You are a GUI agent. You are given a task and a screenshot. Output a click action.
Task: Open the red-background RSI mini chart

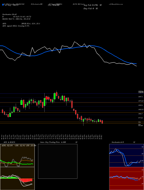click(x=126, y=178)
